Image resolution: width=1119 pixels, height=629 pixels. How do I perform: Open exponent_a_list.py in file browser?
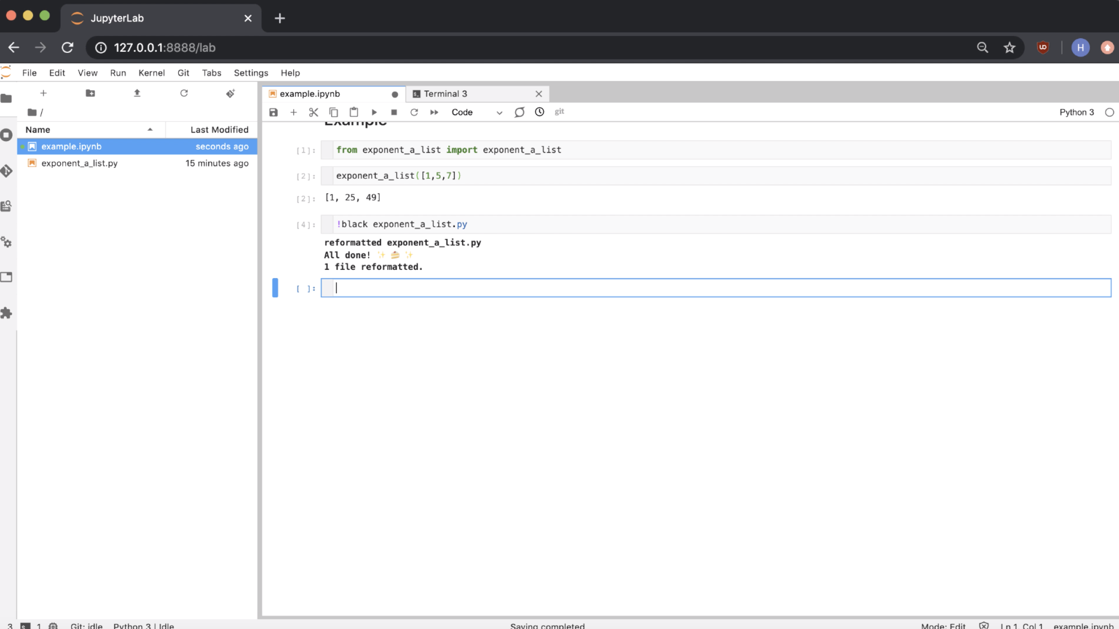click(x=79, y=163)
